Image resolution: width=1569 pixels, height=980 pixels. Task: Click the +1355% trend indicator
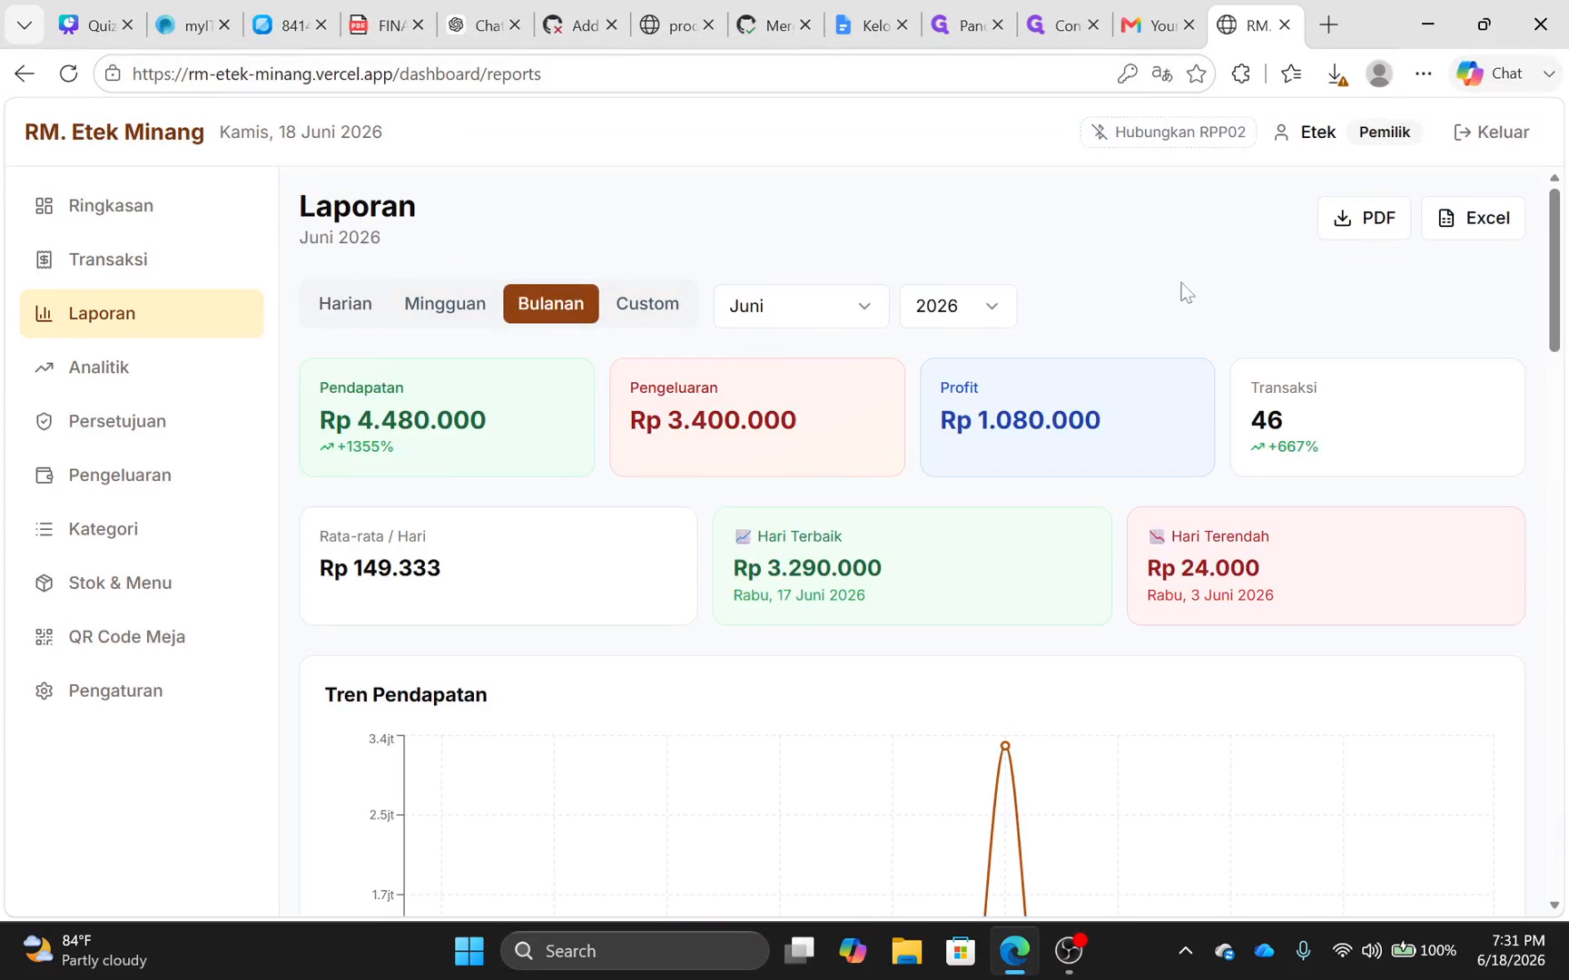point(357,446)
